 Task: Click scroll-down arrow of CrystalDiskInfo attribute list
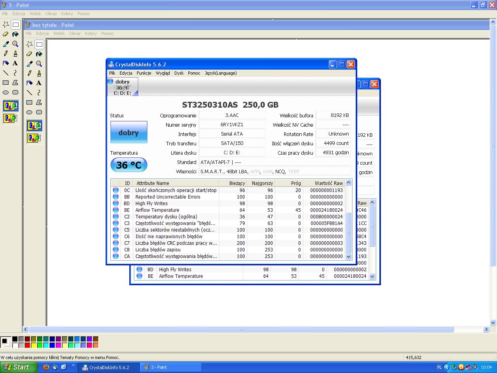(348, 256)
